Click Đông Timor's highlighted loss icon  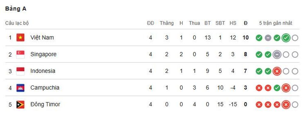(286, 105)
